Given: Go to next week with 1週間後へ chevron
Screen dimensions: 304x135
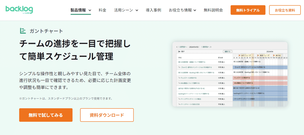Looking at the screenshot, I should [x=211, y=47].
